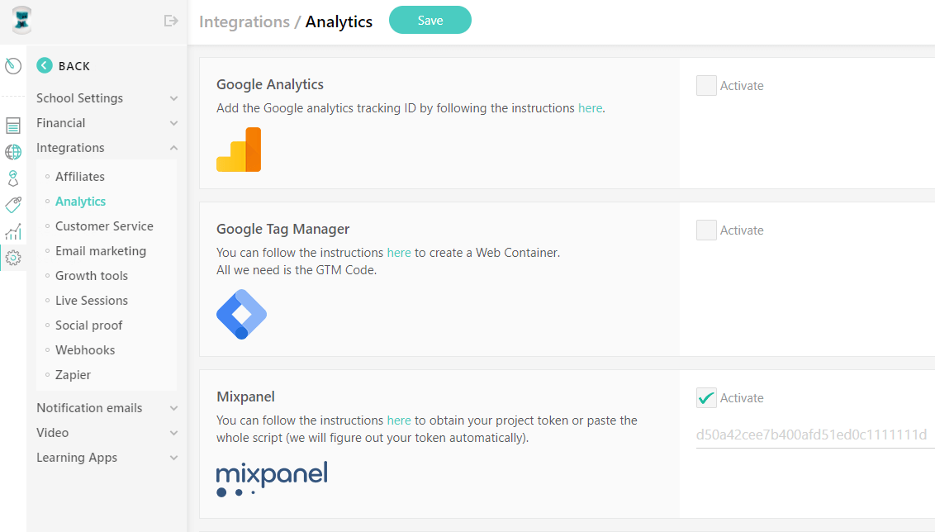Screen dimensions: 935x532
Task: Open the reports chart sidebar icon
Action: [13, 231]
